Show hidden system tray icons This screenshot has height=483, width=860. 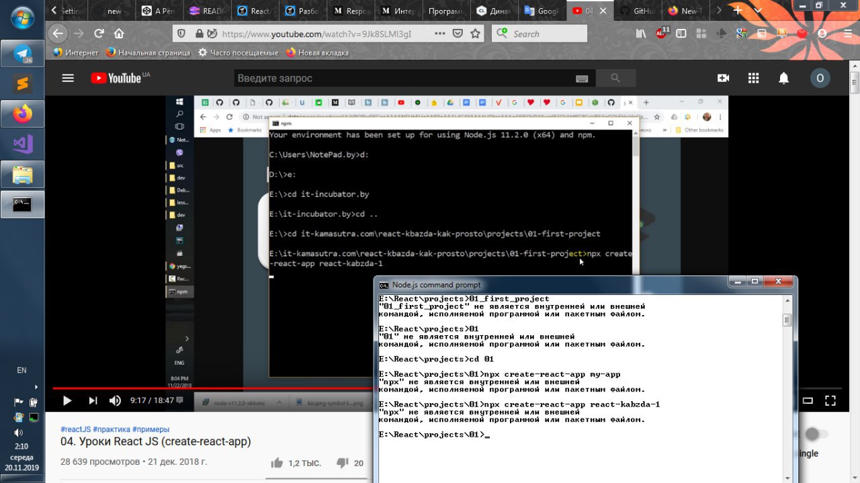[36, 387]
